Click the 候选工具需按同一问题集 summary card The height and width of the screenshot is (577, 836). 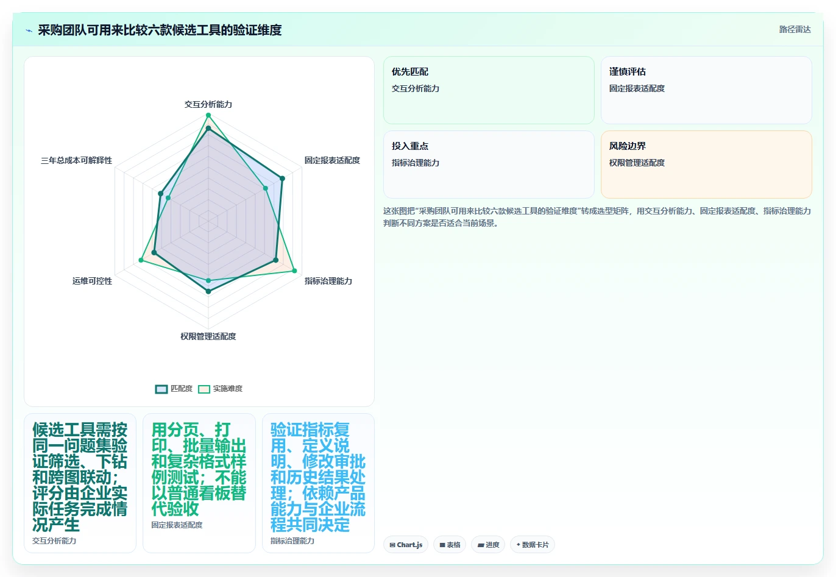point(80,483)
